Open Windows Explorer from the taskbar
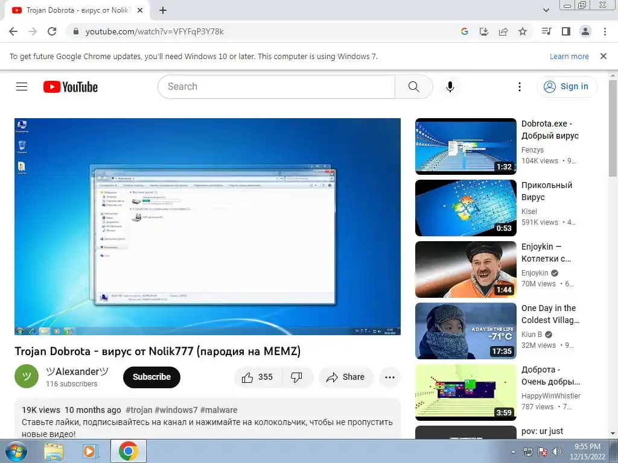 [54, 452]
